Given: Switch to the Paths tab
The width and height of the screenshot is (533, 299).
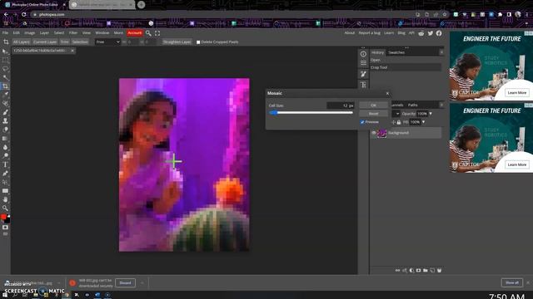Looking at the screenshot, I should coord(413,105).
